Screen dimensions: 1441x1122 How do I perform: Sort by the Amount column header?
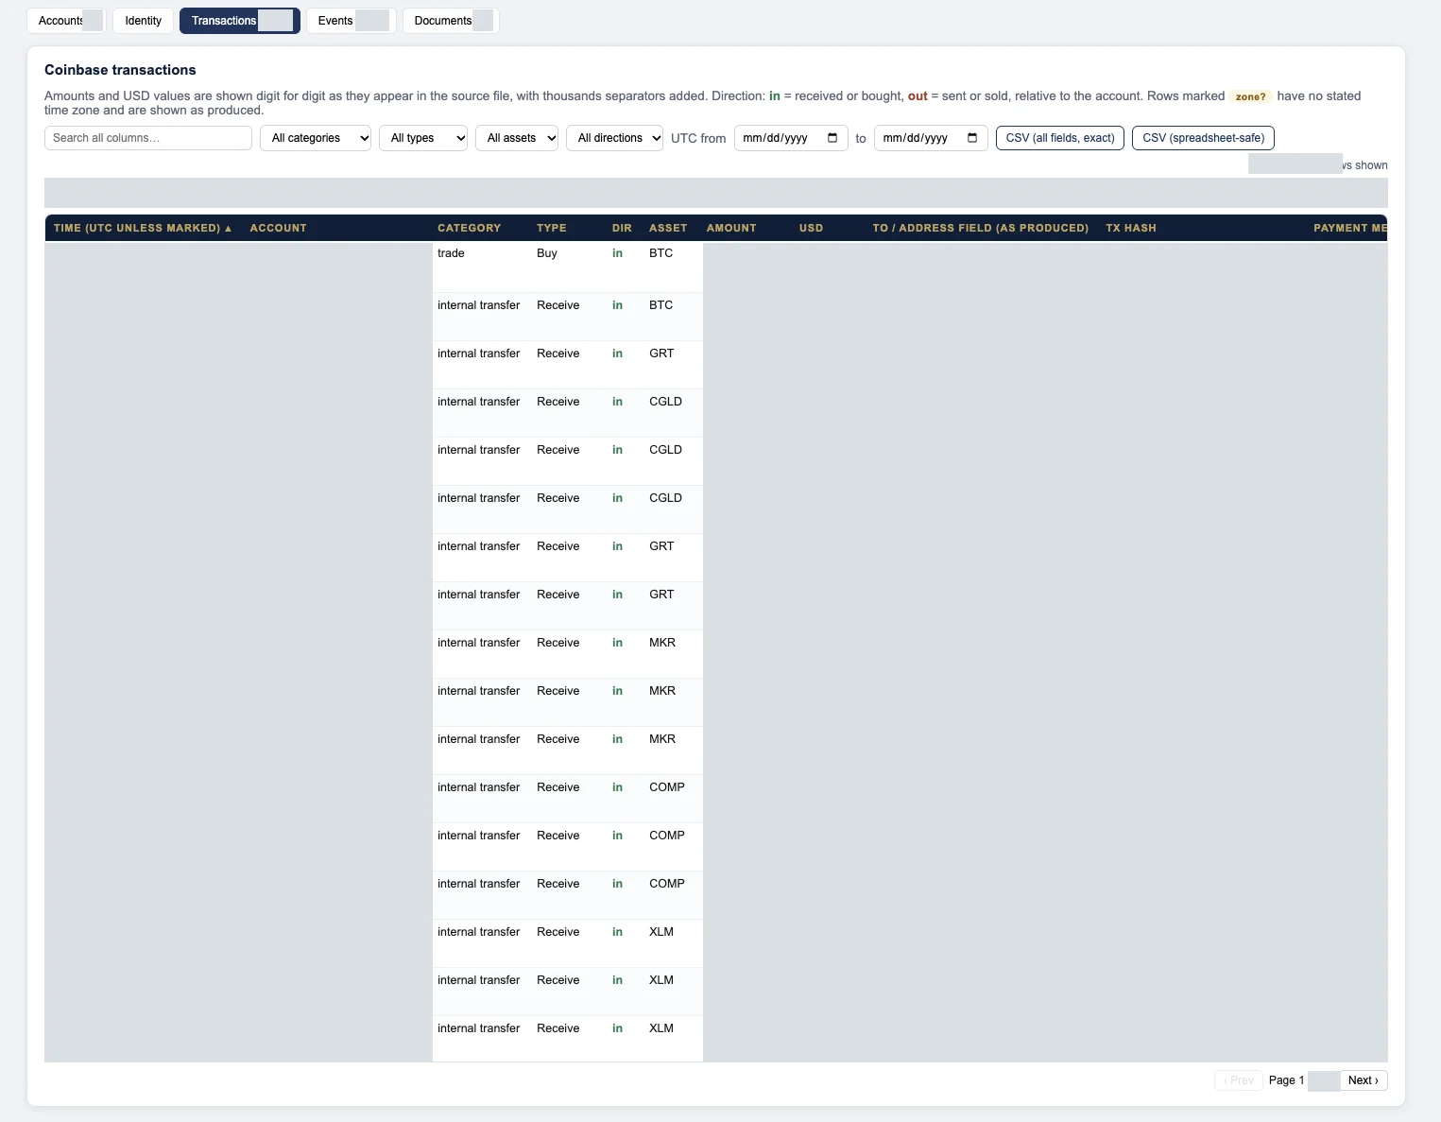731,228
